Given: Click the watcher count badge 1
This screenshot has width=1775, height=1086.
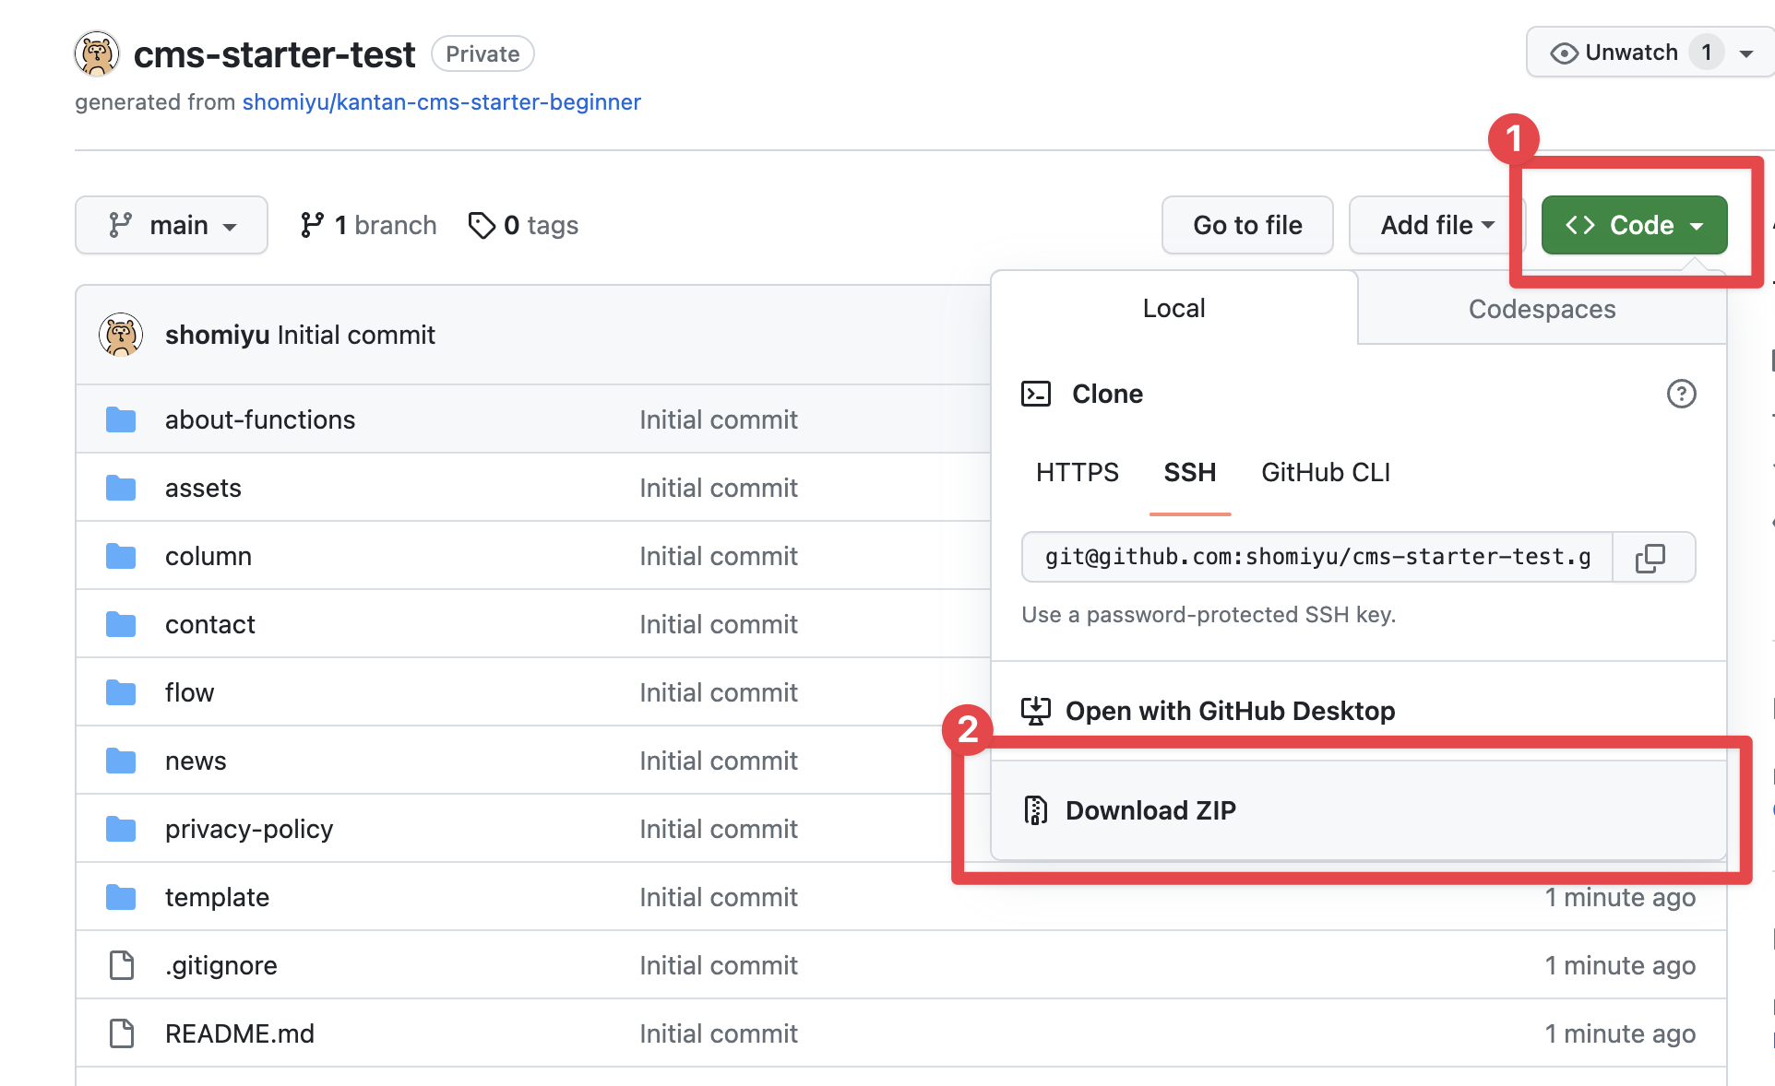Looking at the screenshot, I should (x=1707, y=53).
